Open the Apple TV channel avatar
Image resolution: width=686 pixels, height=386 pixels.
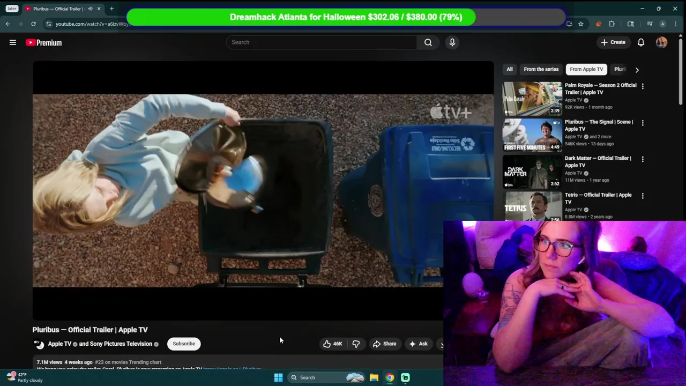tap(39, 344)
